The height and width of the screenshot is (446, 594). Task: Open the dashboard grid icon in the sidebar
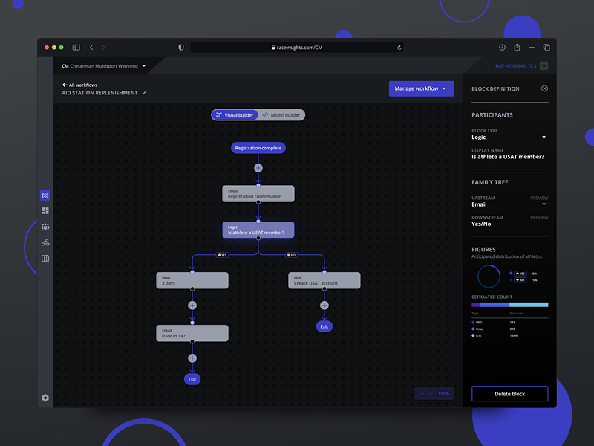[x=45, y=211]
